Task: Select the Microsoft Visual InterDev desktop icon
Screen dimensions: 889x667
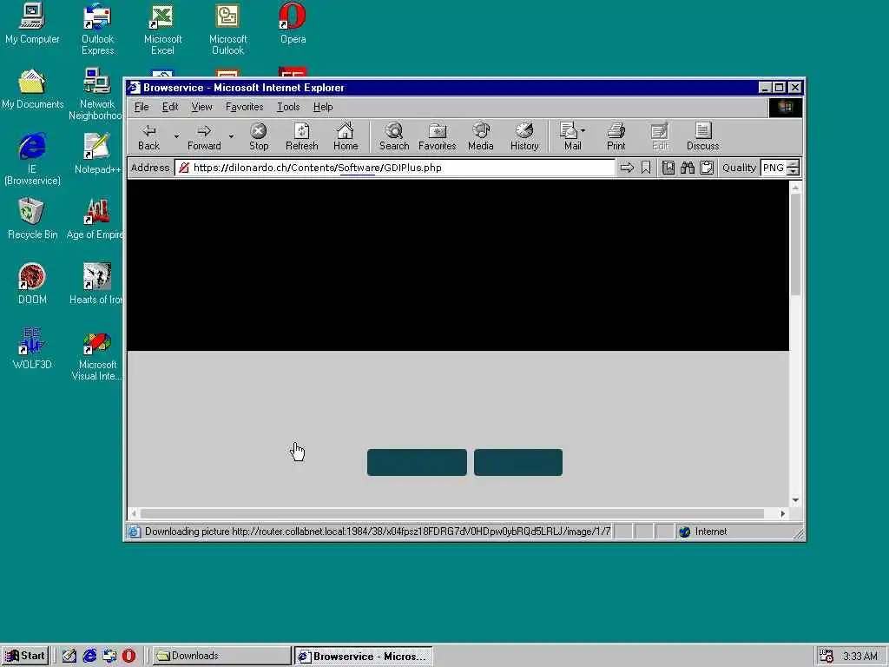Action: [97, 354]
